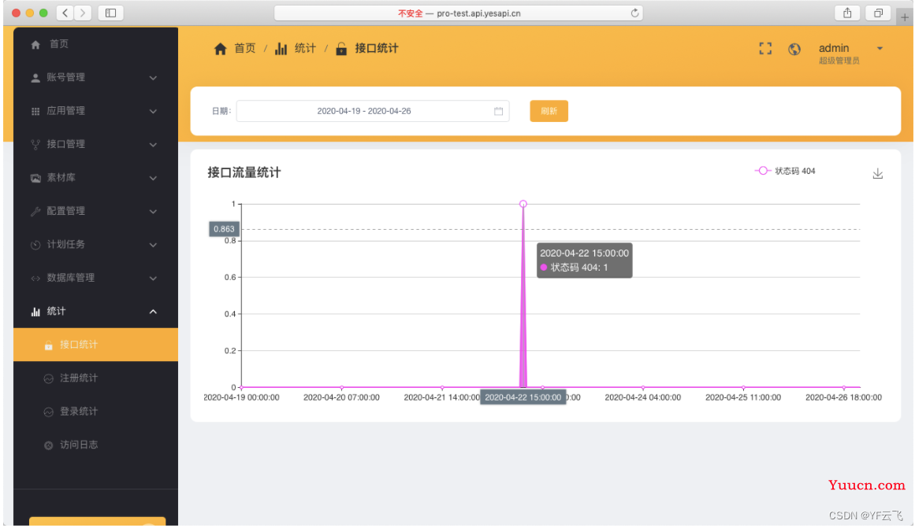The height and width of the screenshot is (528, 915).
Task: Click the date range input field
Action: tap(373, 111)
